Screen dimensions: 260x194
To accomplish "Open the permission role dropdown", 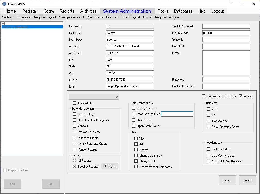I will tap(94, 97).
